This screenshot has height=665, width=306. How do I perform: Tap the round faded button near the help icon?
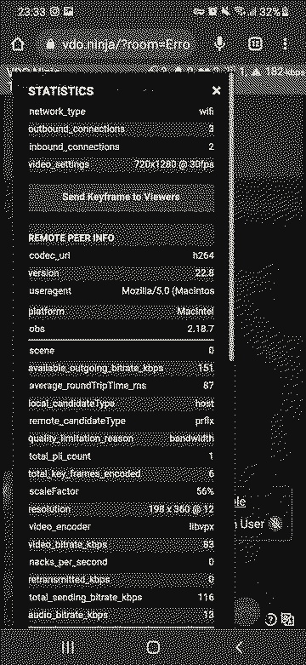coord(247,611)
